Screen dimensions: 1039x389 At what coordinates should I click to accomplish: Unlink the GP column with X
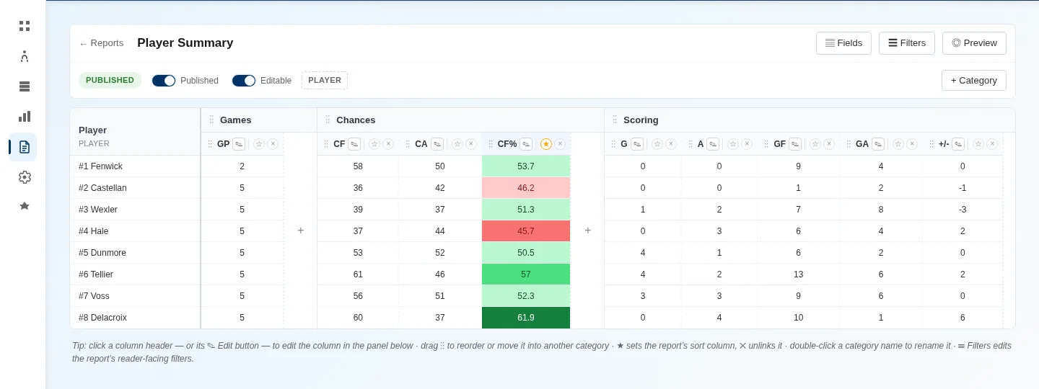(x=273, y=144)
